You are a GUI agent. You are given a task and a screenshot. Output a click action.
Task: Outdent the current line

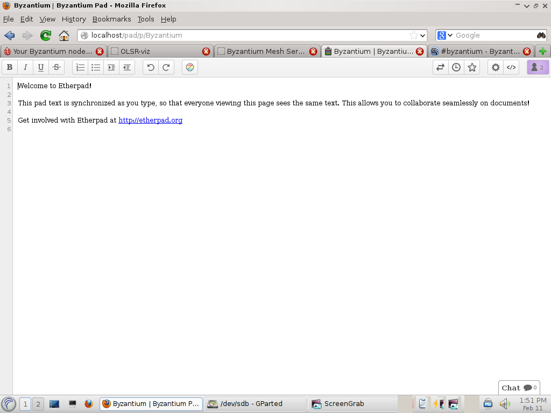127,67
